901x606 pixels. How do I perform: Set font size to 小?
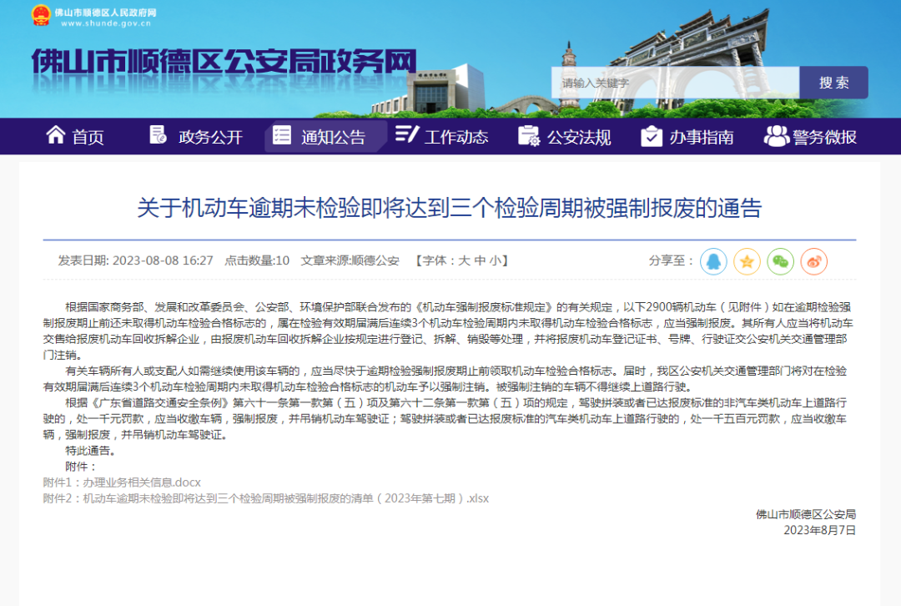click(495, 260)
